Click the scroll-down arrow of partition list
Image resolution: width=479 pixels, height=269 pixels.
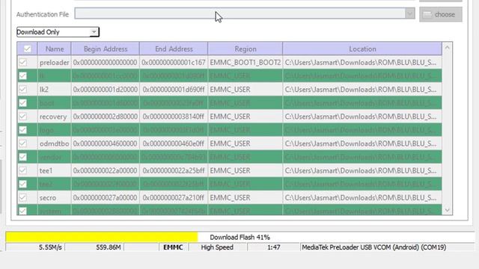click(x=448, y=210)
